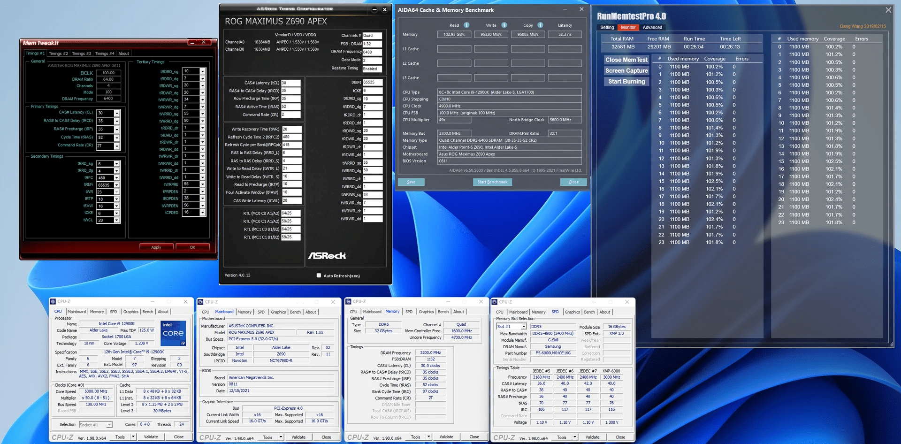Click the '00:26:54' run time in RunMemtestPro

[694, 47]
